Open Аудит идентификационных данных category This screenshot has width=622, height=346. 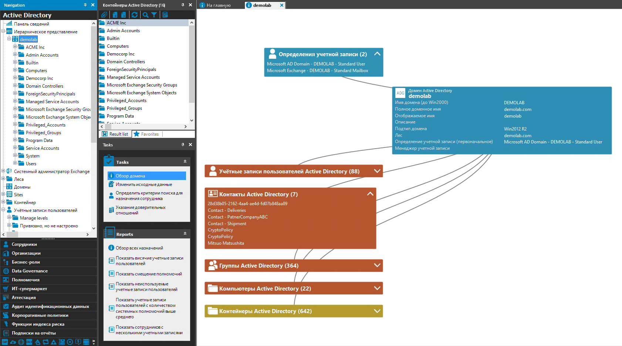click(x=48, y=306)
